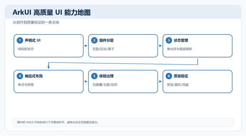Click the number 1 circle badge
This screenshot has width=246, height=136.
click(x=20, y=40)
